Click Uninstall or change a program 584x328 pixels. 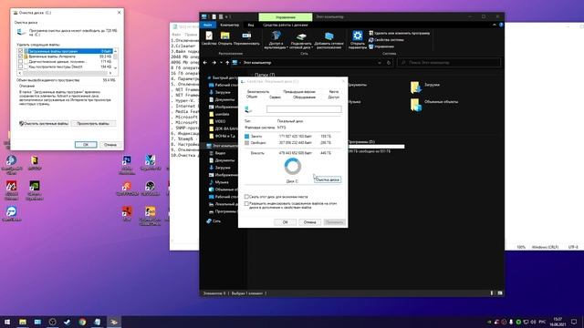coord(400,33)
